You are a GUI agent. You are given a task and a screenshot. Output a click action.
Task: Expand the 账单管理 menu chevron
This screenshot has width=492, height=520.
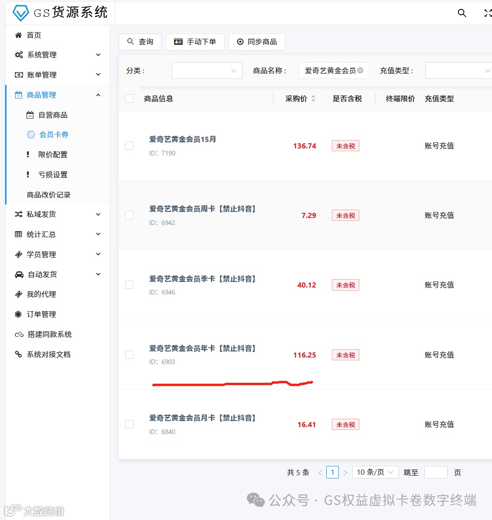point(98,75)
